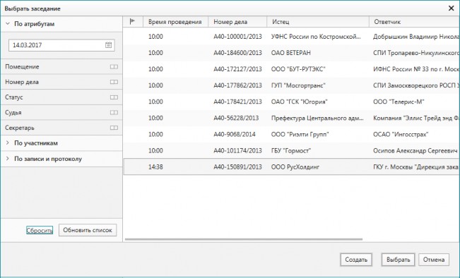This screenshot has width=460, height=278.
Task: Click plaintiff ОАО ВЕТЕРАН
Action: (290, 53)
